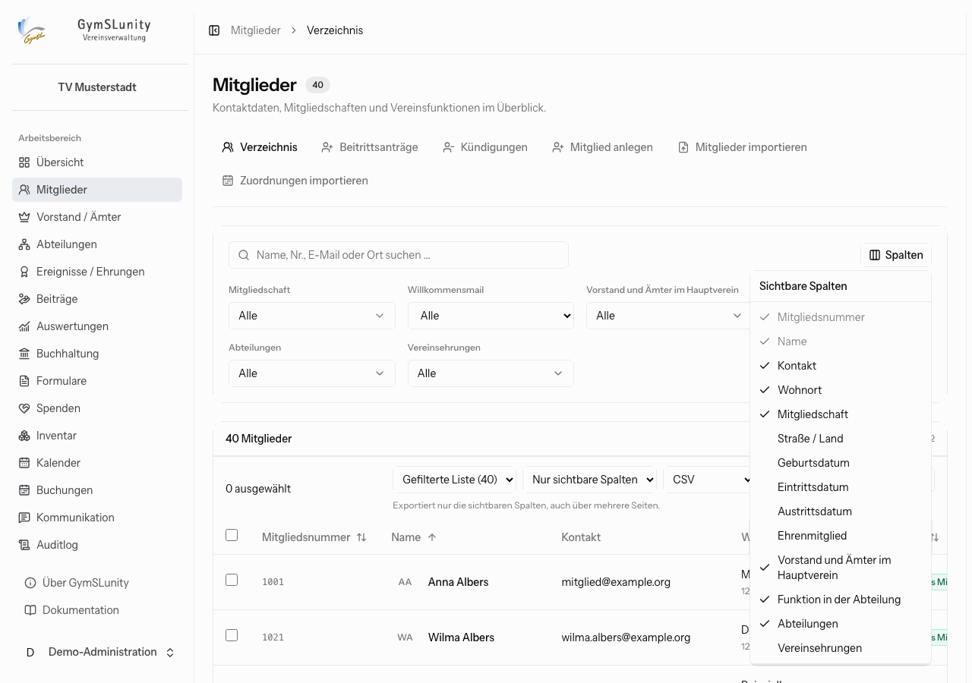Open the Mitgliedschaft filter dropdown
972x683 pixels.
tap(312, 316)
